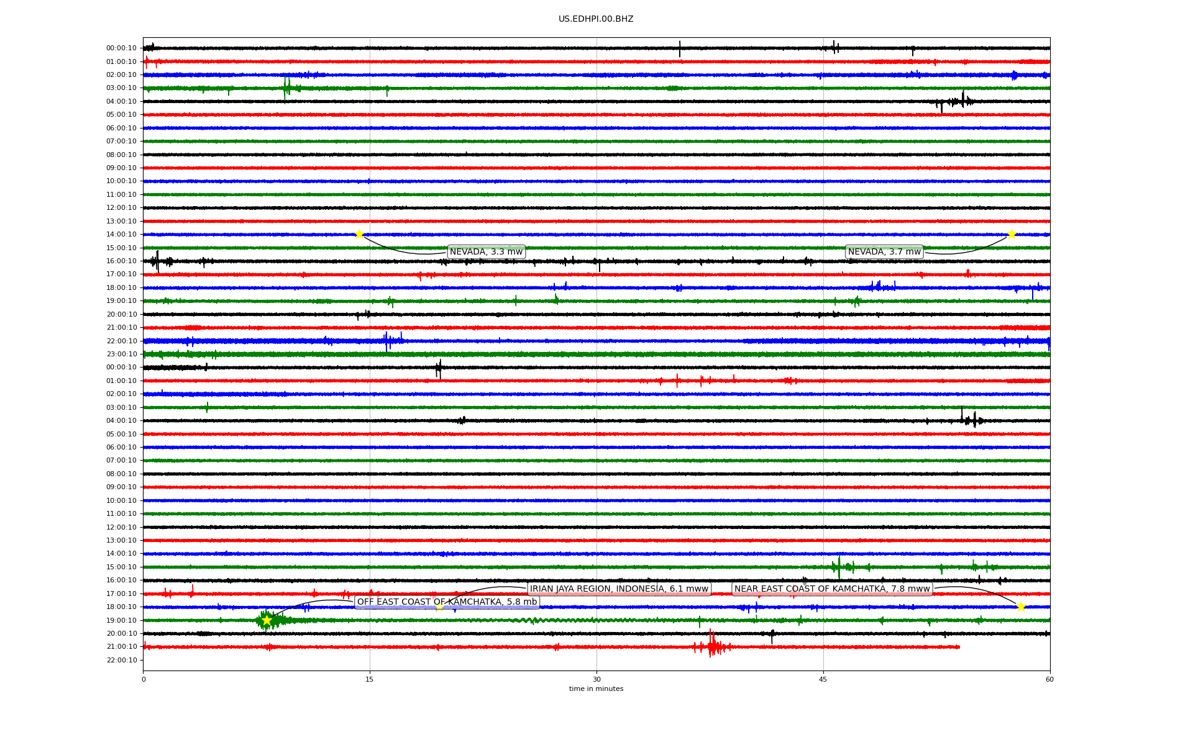Click the yellow star for Nevada 3.3 mw
The width and height of the screenshot is (1193, 745).
[x=359, y=234]
